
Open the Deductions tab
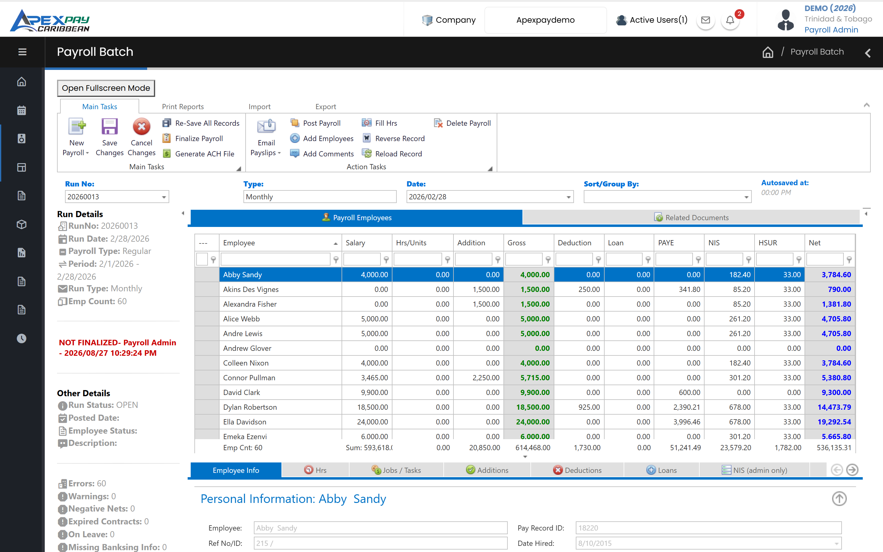tap(577, 470)
